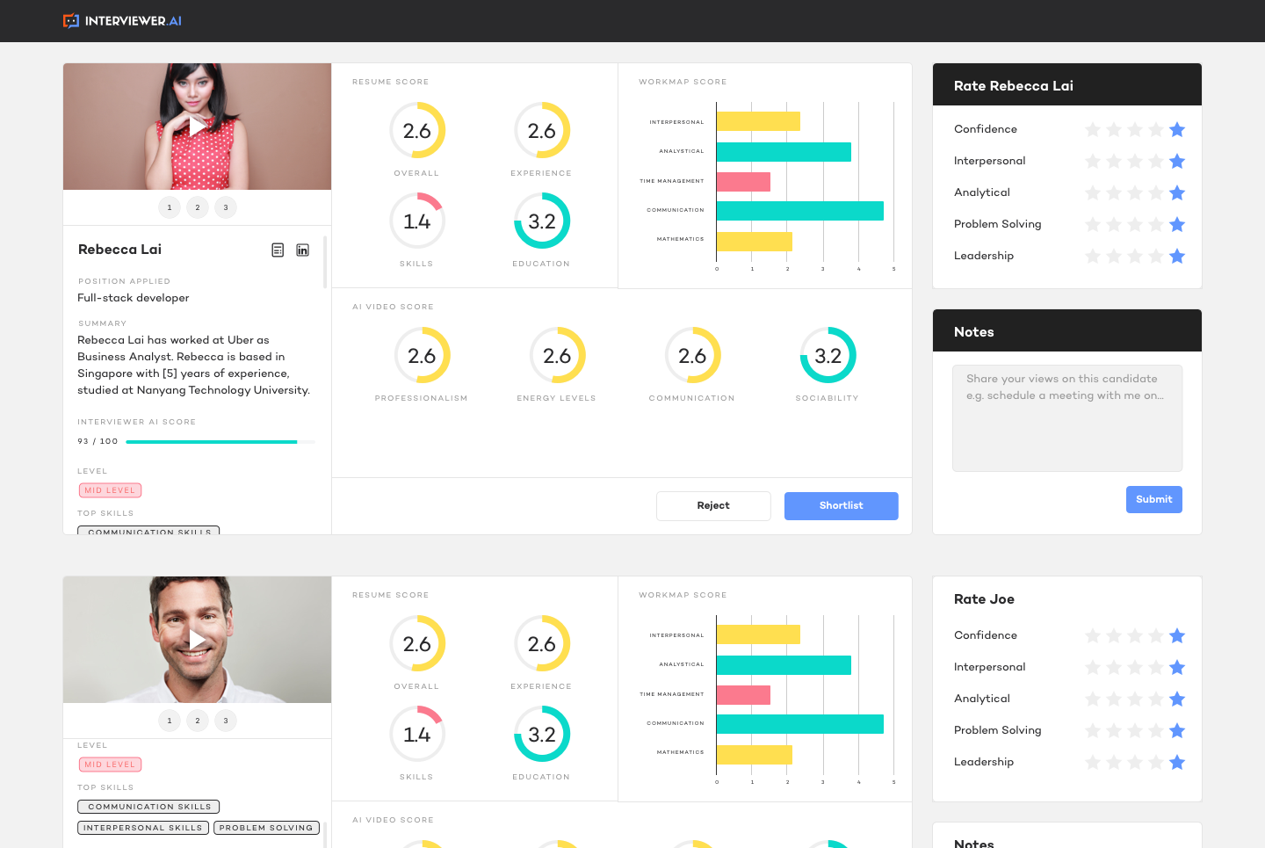This screenshot has width=1265, height=848.
Task: Click Rebecca's Interviewer AI score progress bar
Action: click(x=220, y=442)
